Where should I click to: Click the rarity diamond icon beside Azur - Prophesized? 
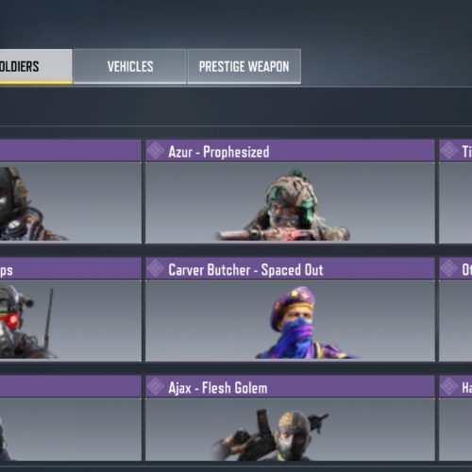tap(156, 150)
